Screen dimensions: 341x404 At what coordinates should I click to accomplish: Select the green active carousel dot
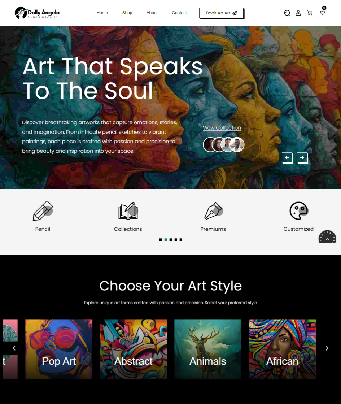pos(166,240)
